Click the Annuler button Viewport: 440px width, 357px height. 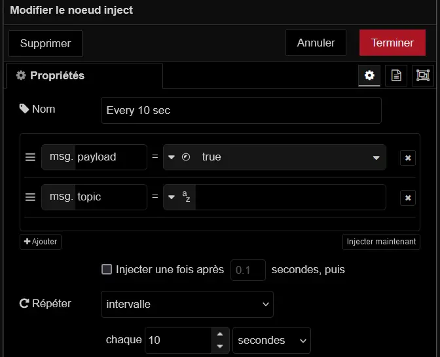pos(316,43)
